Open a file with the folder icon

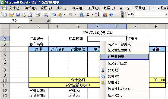click(x=11, y=15)
